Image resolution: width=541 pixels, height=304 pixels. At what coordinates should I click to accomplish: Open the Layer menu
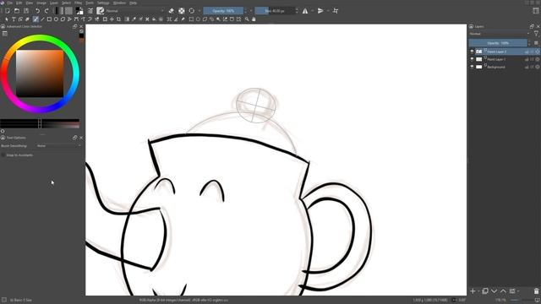[x=54, y=3]
